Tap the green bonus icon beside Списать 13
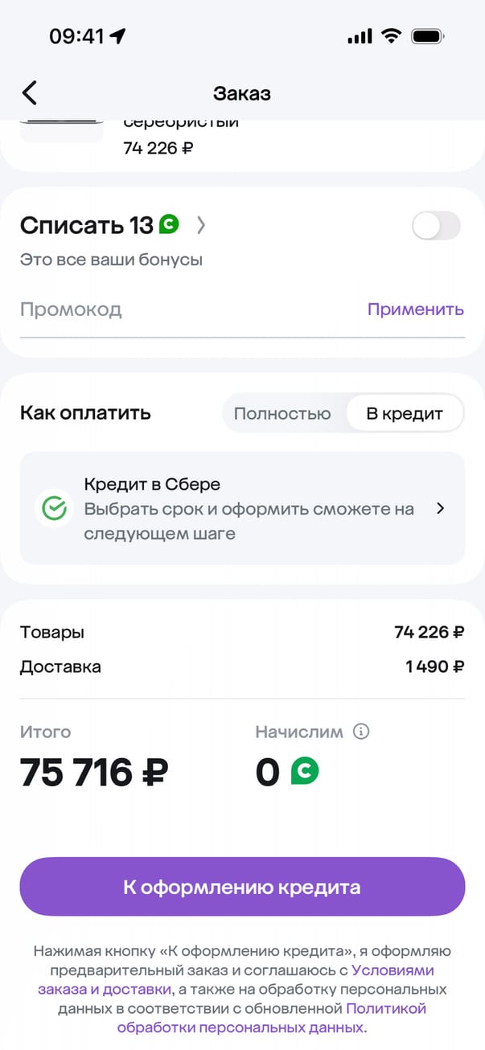The height and width of the screenshot is (1050, 485). [168, 225]
